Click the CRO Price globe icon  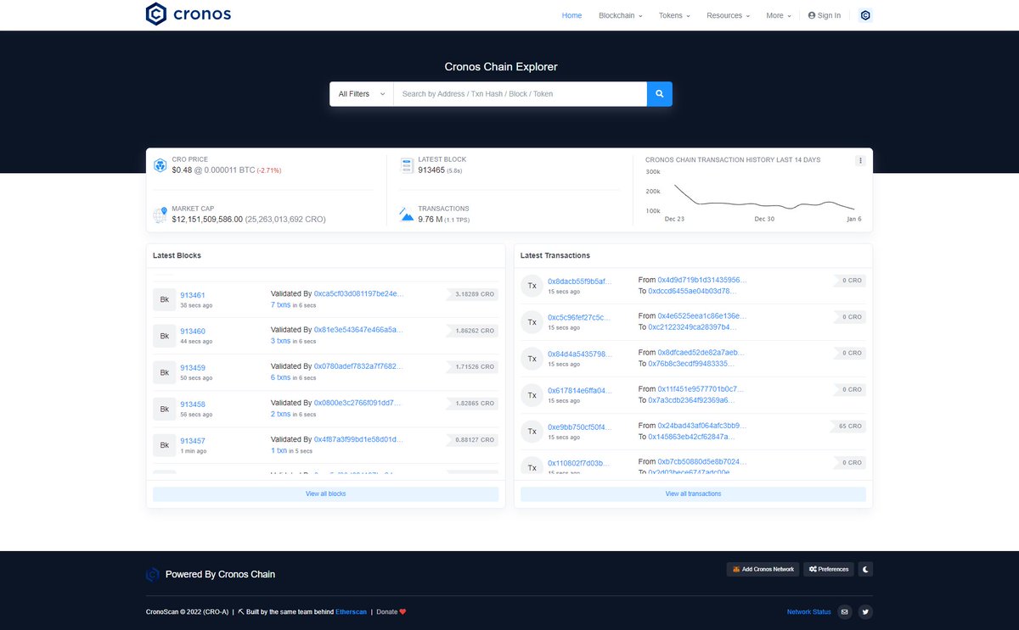pyautogui.click(x=160, y=164)
